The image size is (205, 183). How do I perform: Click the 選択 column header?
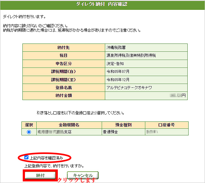pos(29,125)
